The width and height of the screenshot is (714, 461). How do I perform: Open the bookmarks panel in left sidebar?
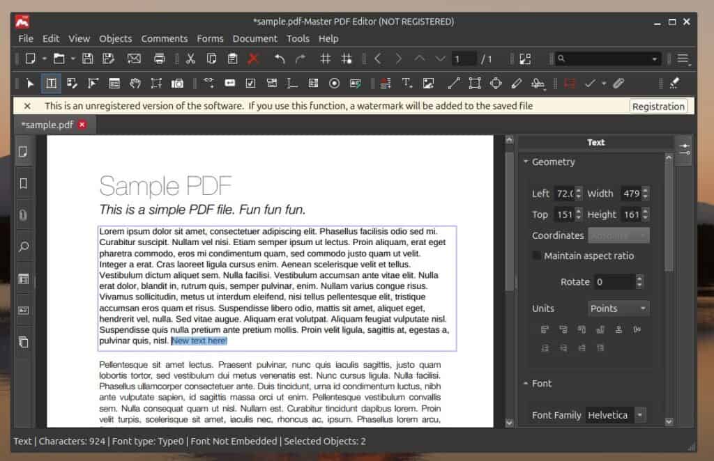point(24,184)
